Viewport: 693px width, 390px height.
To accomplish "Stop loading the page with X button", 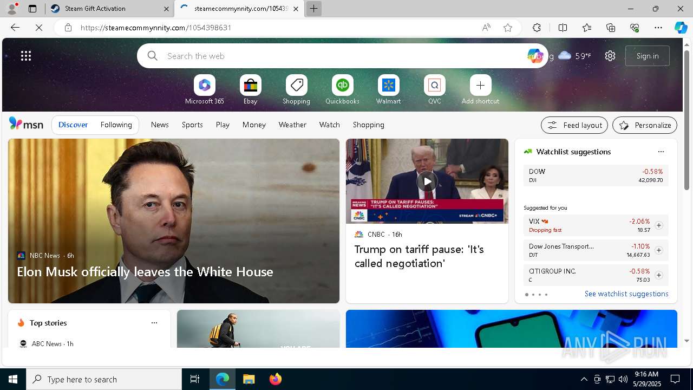I will pyautogui.click(x=39, y=28).
